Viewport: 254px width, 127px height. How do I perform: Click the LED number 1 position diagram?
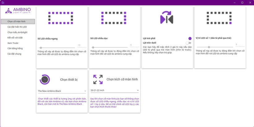(x=220, y=18)
